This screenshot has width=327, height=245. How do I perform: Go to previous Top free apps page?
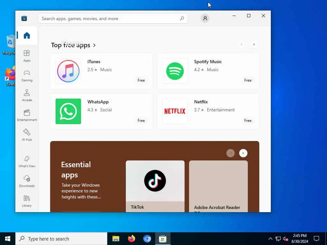point(241,44)
